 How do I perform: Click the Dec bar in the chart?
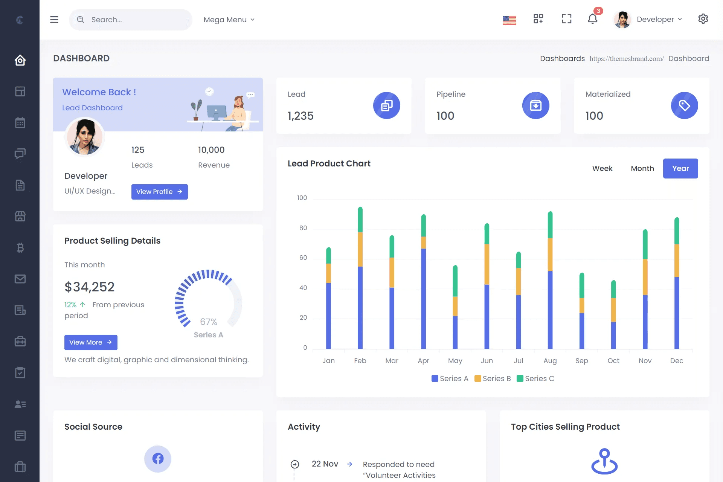[x=677, y=283]
